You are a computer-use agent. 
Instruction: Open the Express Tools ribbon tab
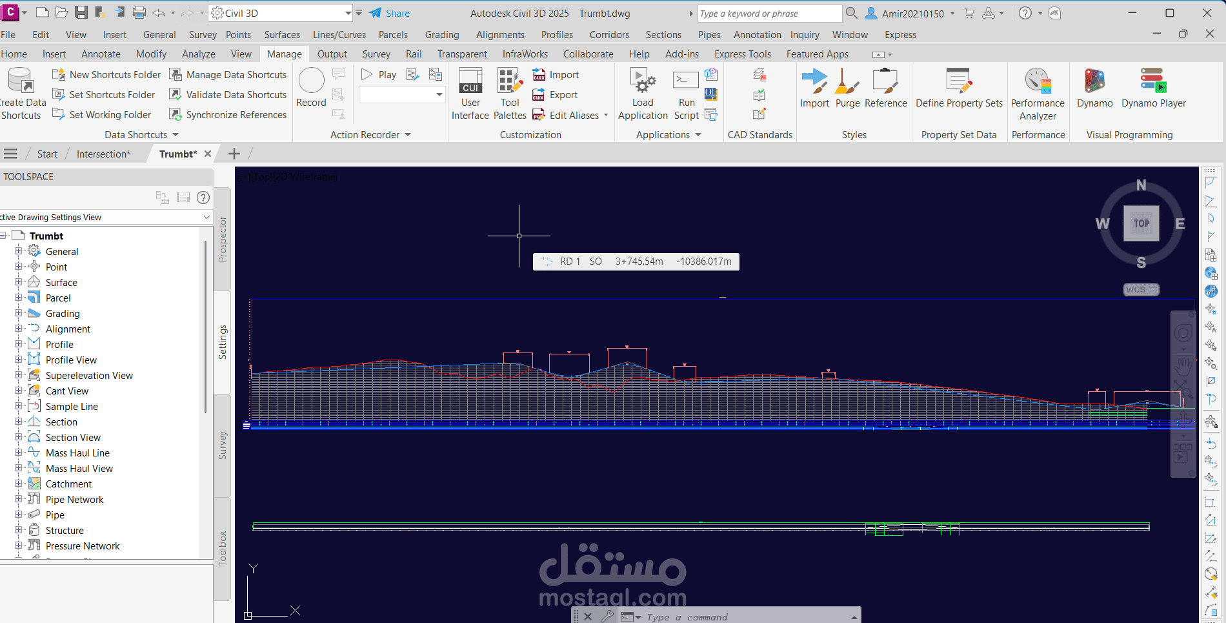(x=743, y=54)
